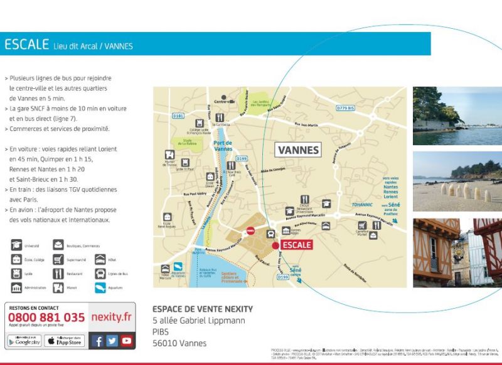Click the Boutiques, Commerces legend icon
The image size is (502, 365).
(x=58, y=245)
